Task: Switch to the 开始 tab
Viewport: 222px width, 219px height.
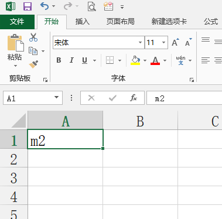Action: tap(52, 22)
